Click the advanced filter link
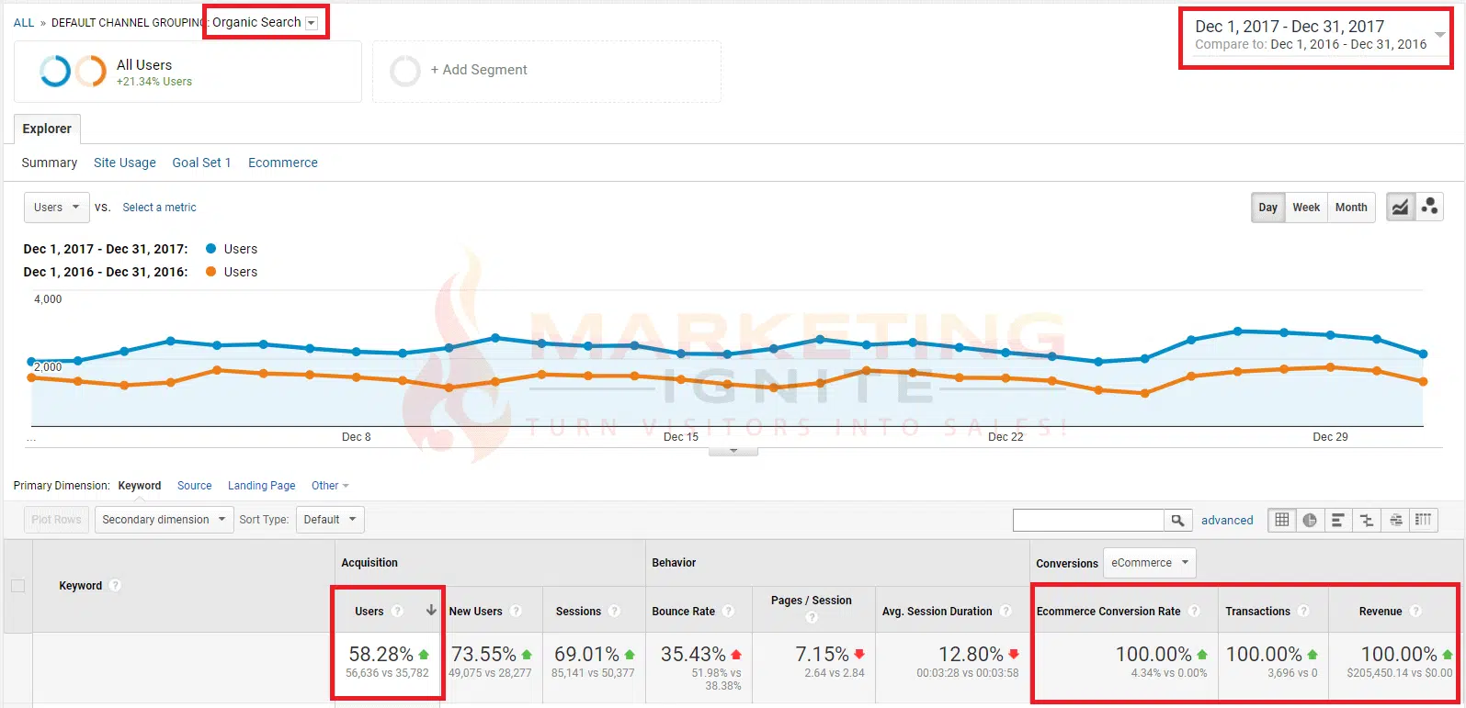Screen dimensions: 1466x708 (x=1226, y=521)
